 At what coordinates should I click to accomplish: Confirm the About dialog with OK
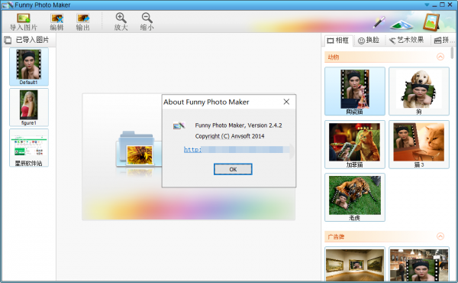pos(233,169)
